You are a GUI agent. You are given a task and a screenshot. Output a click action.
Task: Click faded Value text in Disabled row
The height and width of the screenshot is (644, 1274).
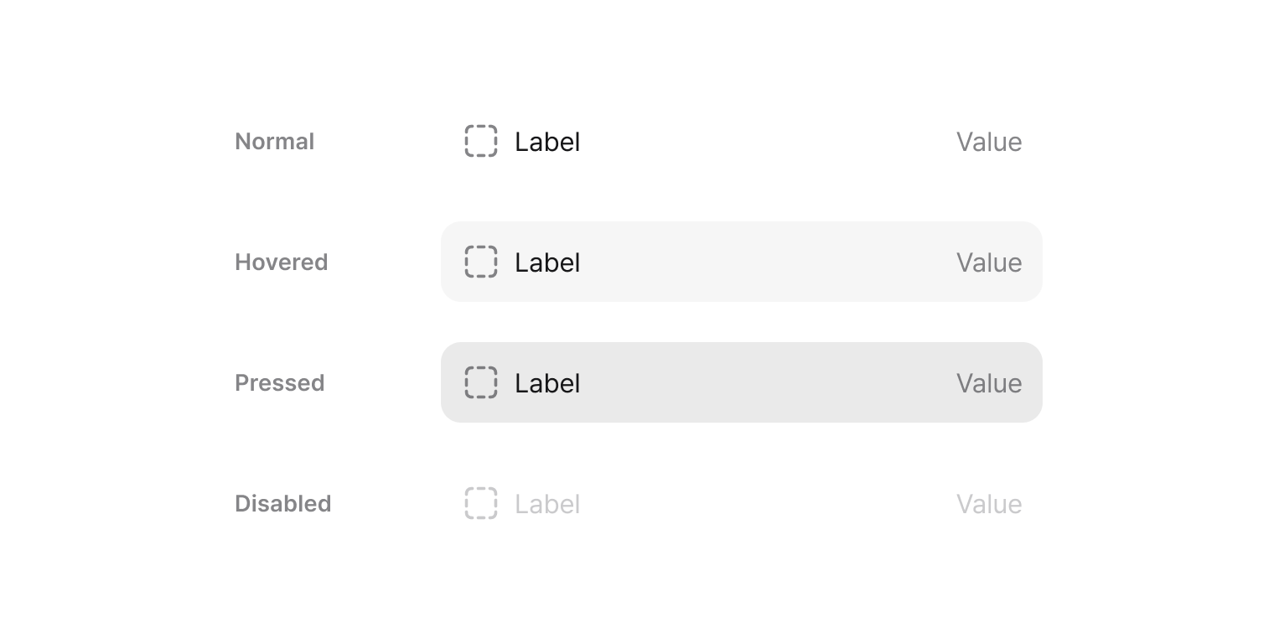pyautogui.click(x=989, y=504)
